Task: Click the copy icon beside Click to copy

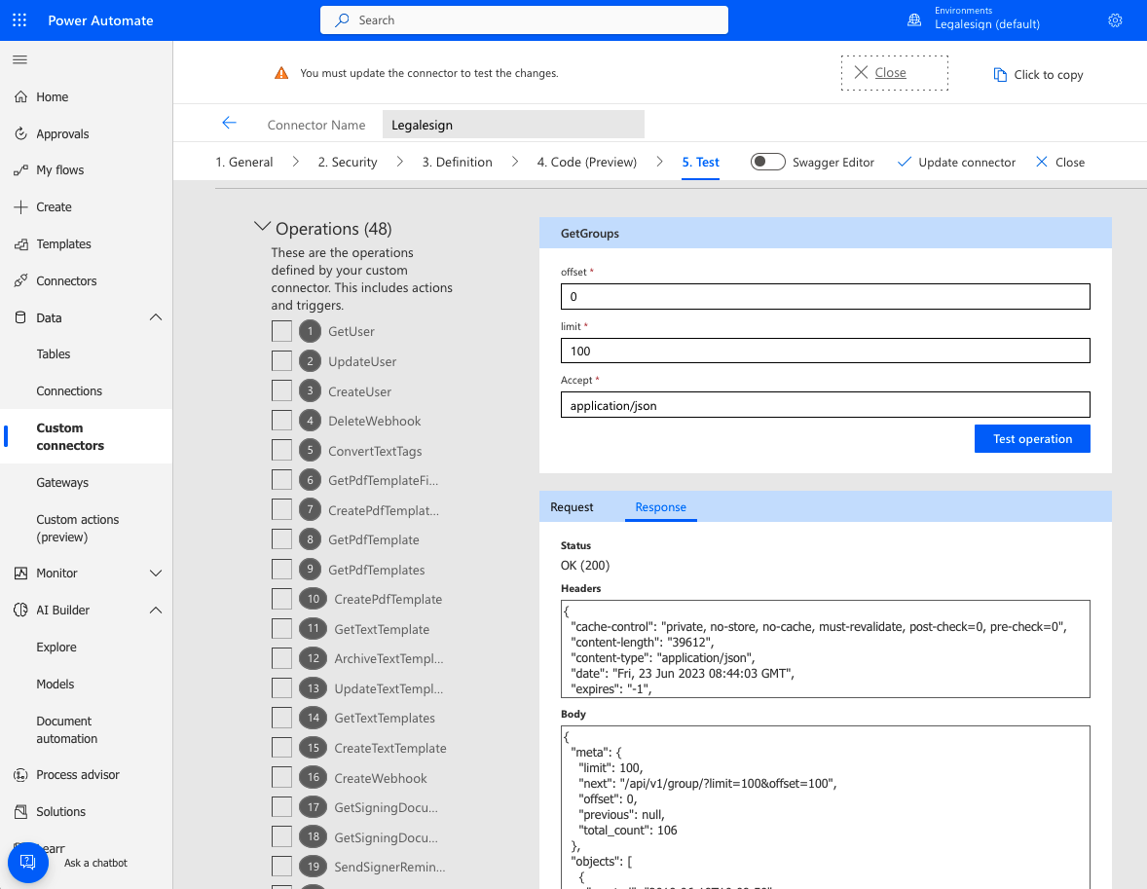Action: point(999,75)
